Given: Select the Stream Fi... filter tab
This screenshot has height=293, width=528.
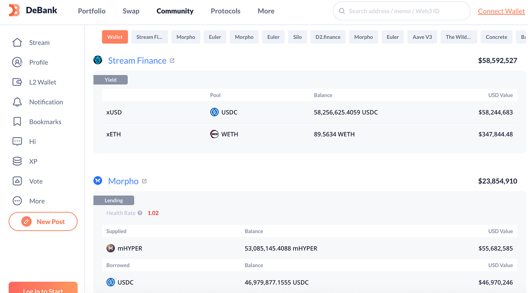Looking at the screenshot, I should [x=149, y=37].
